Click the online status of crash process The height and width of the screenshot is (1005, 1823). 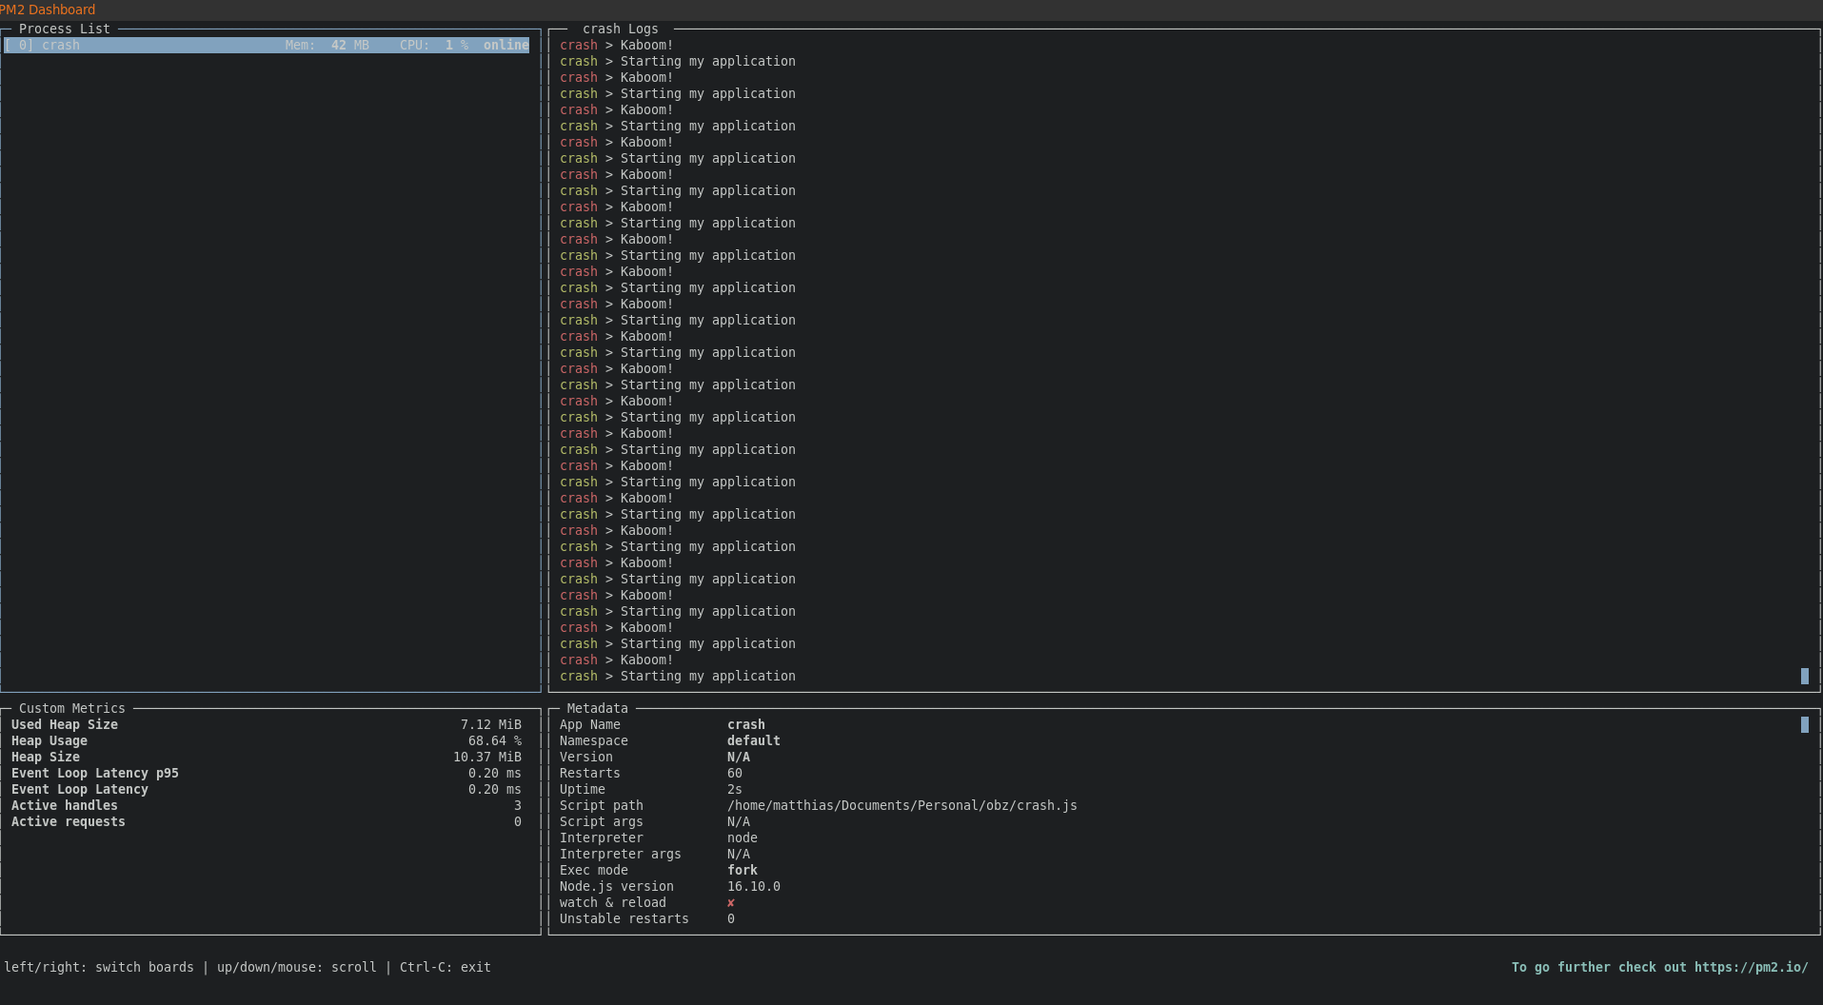[505, 45]
